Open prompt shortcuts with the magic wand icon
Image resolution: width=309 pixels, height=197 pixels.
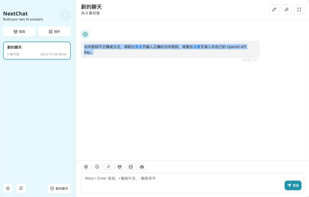108,167
